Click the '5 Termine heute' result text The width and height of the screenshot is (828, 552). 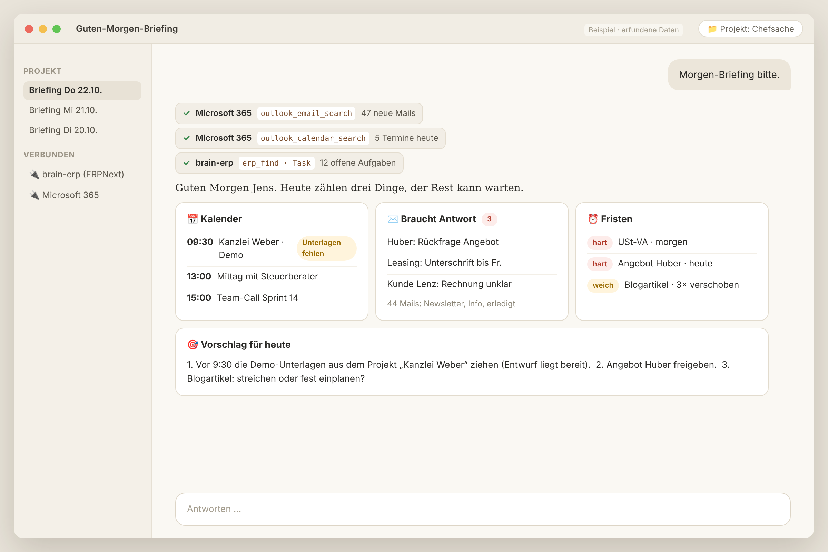click(x=406, y=138)
